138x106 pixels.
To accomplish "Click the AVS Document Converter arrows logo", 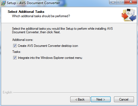I will pos(129,15).
